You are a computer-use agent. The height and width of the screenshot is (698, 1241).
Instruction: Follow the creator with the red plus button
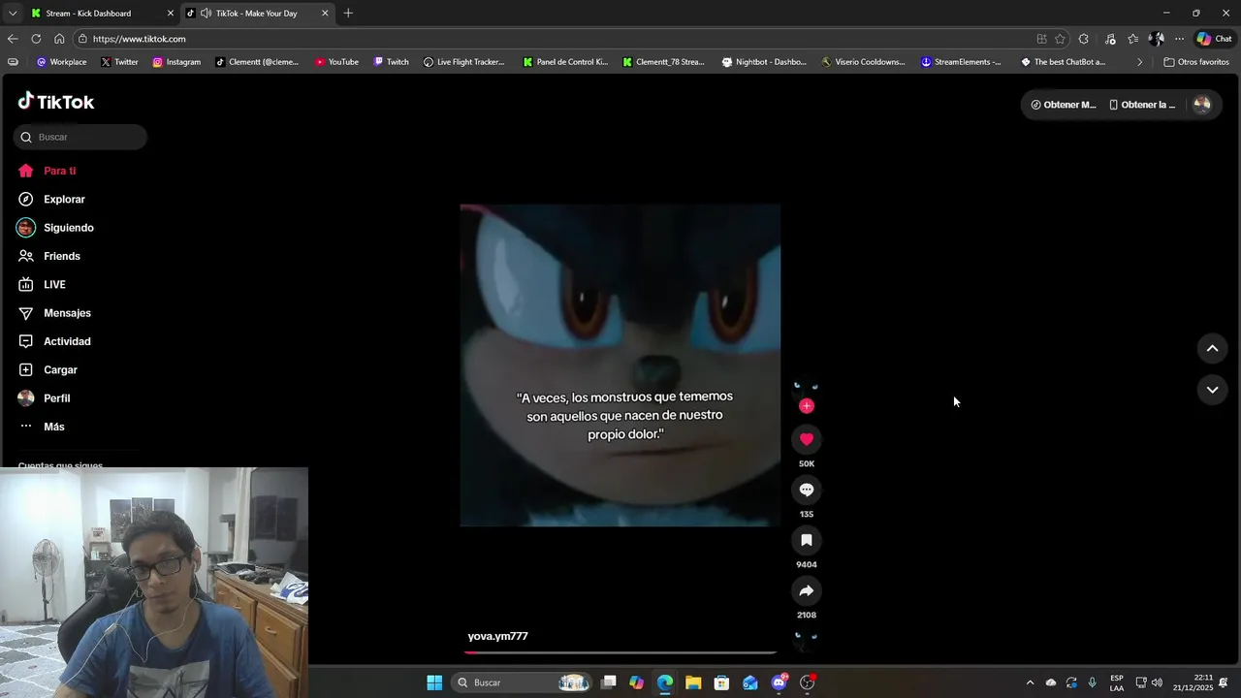click(x=807, y=406)
